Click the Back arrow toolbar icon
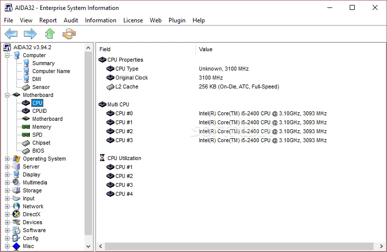Viewport: 387px width, 252px height. point(11,34)
